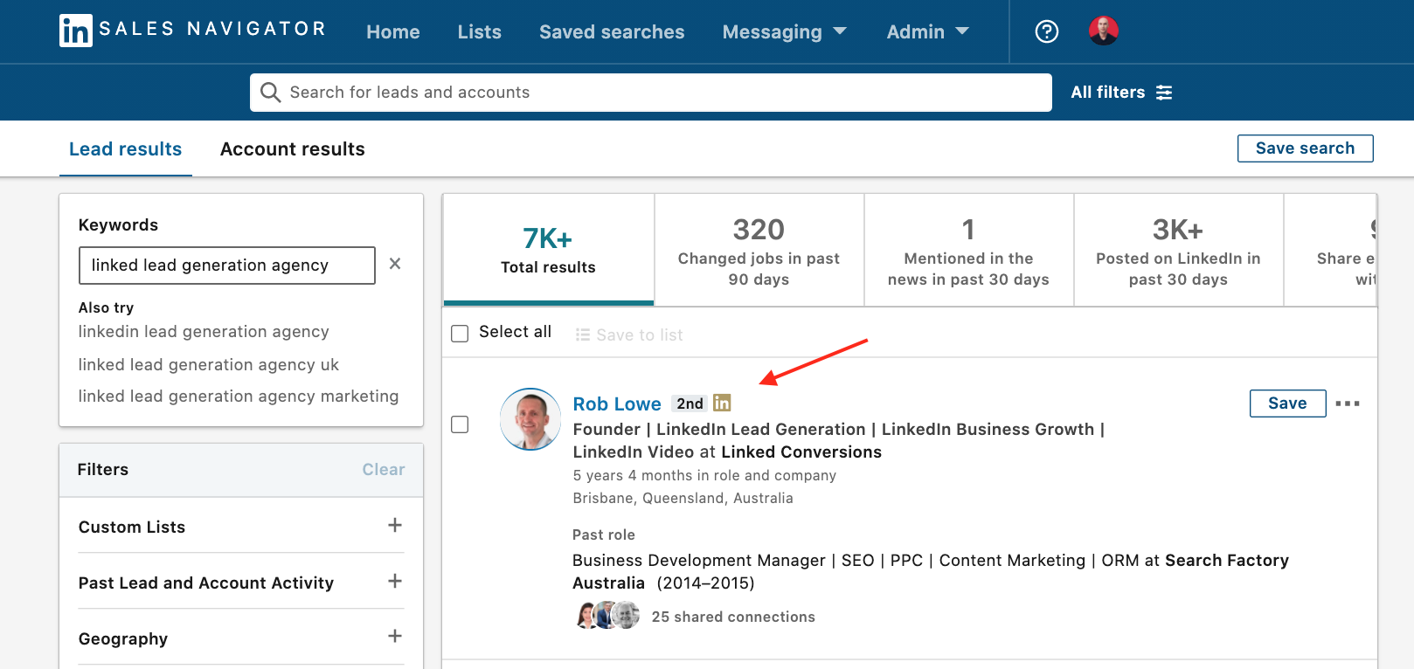Click the All filters button label

[x=1108, y=93]
